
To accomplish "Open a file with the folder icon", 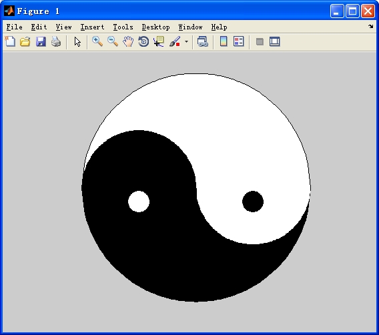I will tap(25, 41).
